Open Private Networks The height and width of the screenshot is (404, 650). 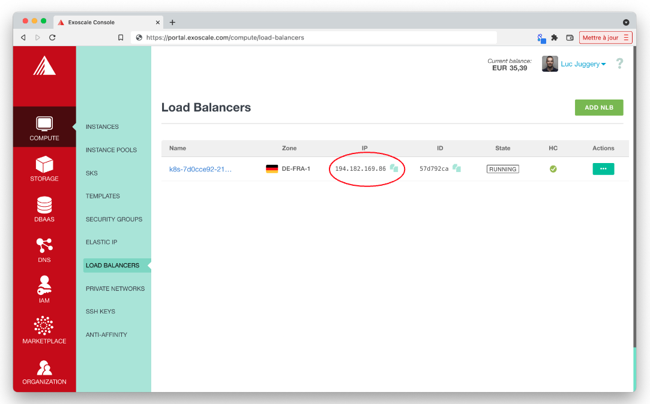click(115, 288)
